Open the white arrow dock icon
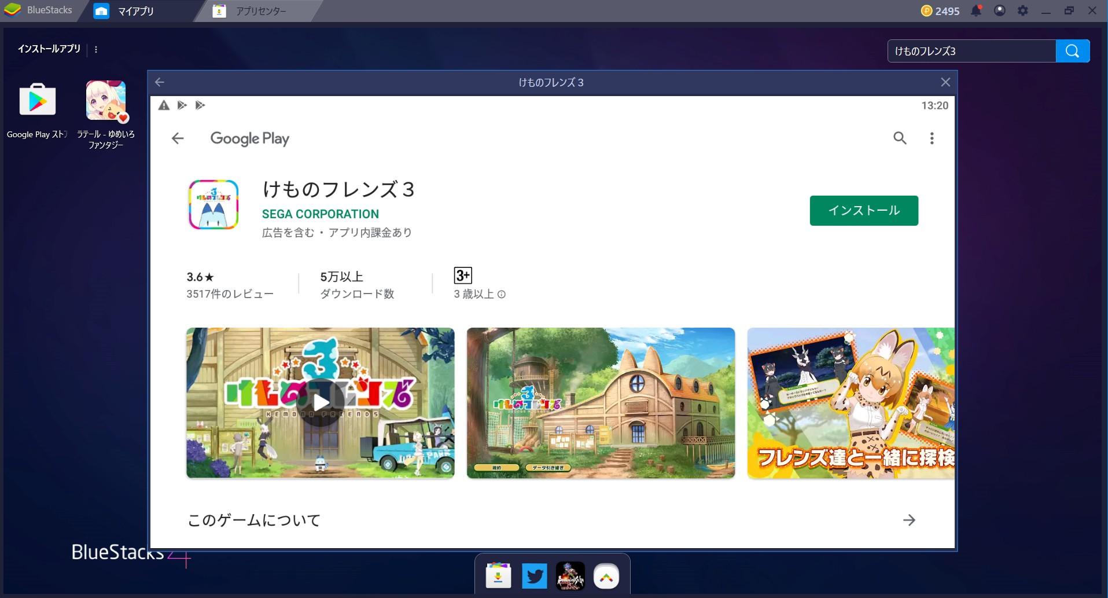Image resolution: width=1108 pixels, height=598 pixels. click(606, 577)
